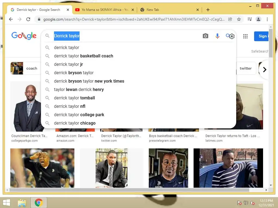
Task: Click the address bar URL
Action: [x=134, y=19]
